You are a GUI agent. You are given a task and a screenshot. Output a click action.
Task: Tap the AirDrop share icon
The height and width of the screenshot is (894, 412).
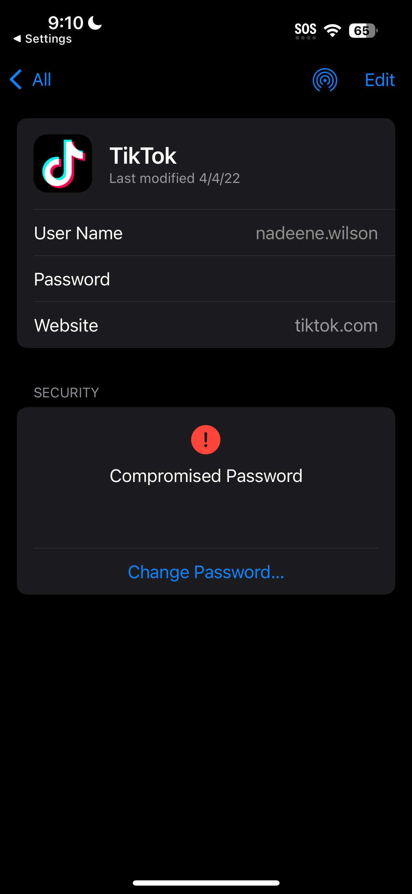(x=325, y=80)
